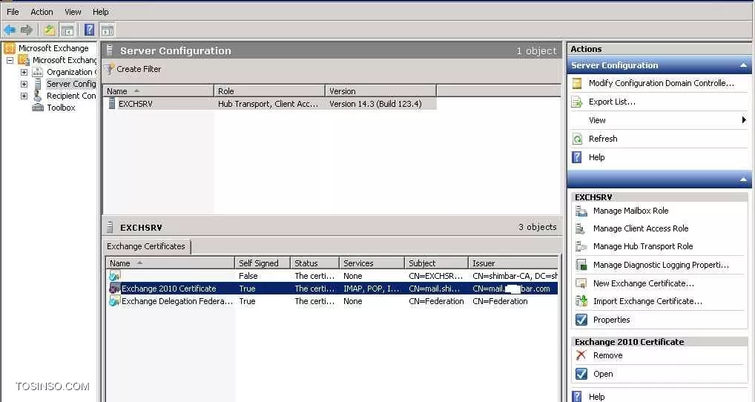This screenshot has width=755, height=402.
Task: Click the New Exchange Certificate icon
Action: pos(581,283)
